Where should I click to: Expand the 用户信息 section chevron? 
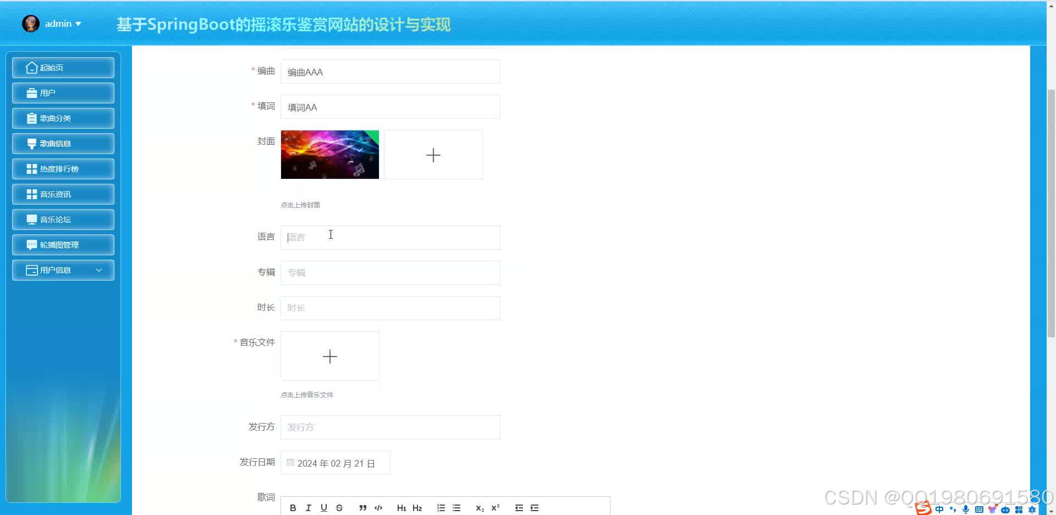click(x=99, y=270)
